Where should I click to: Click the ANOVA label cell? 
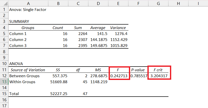click(16, 64)
